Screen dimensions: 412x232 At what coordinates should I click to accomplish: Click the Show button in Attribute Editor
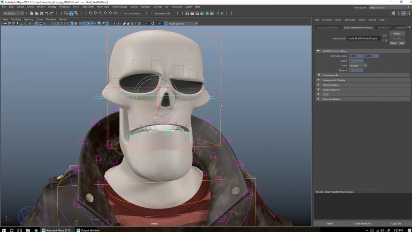[393, 43]
